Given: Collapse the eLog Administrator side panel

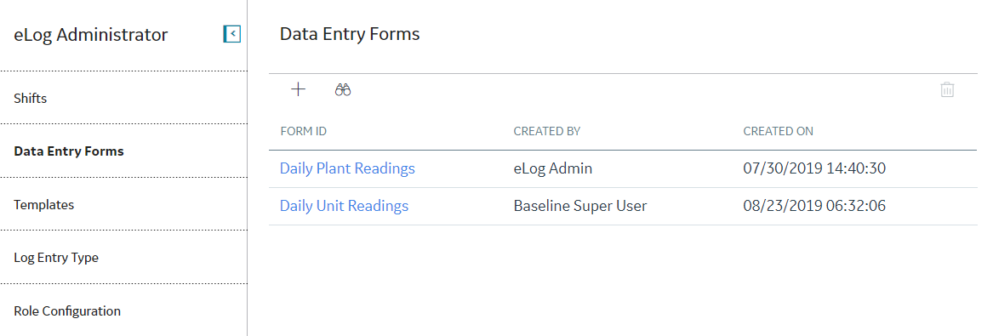Looking at the screenshot, I should 232,33.
